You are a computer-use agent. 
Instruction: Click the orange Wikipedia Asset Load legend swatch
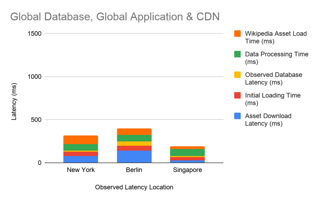point(237,34)
